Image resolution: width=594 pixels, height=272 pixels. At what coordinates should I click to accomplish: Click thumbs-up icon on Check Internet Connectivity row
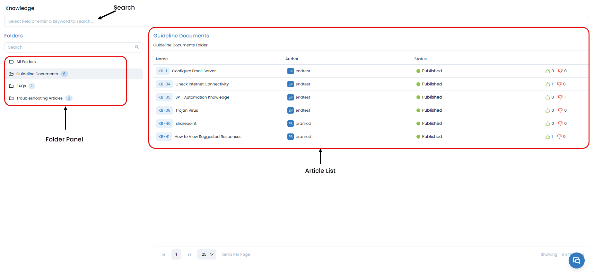pos(547,84)
